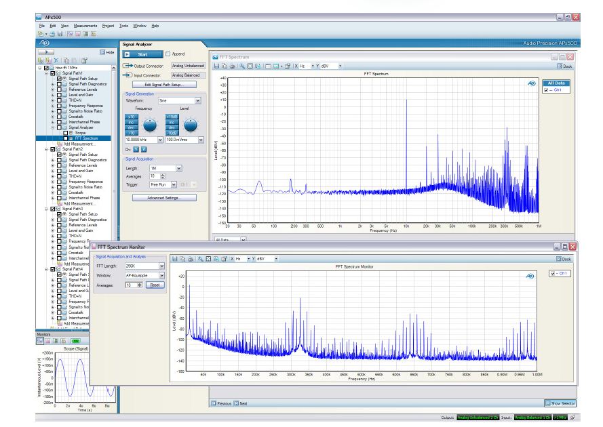Click the open project icon in main toolbar

point(52,34)
